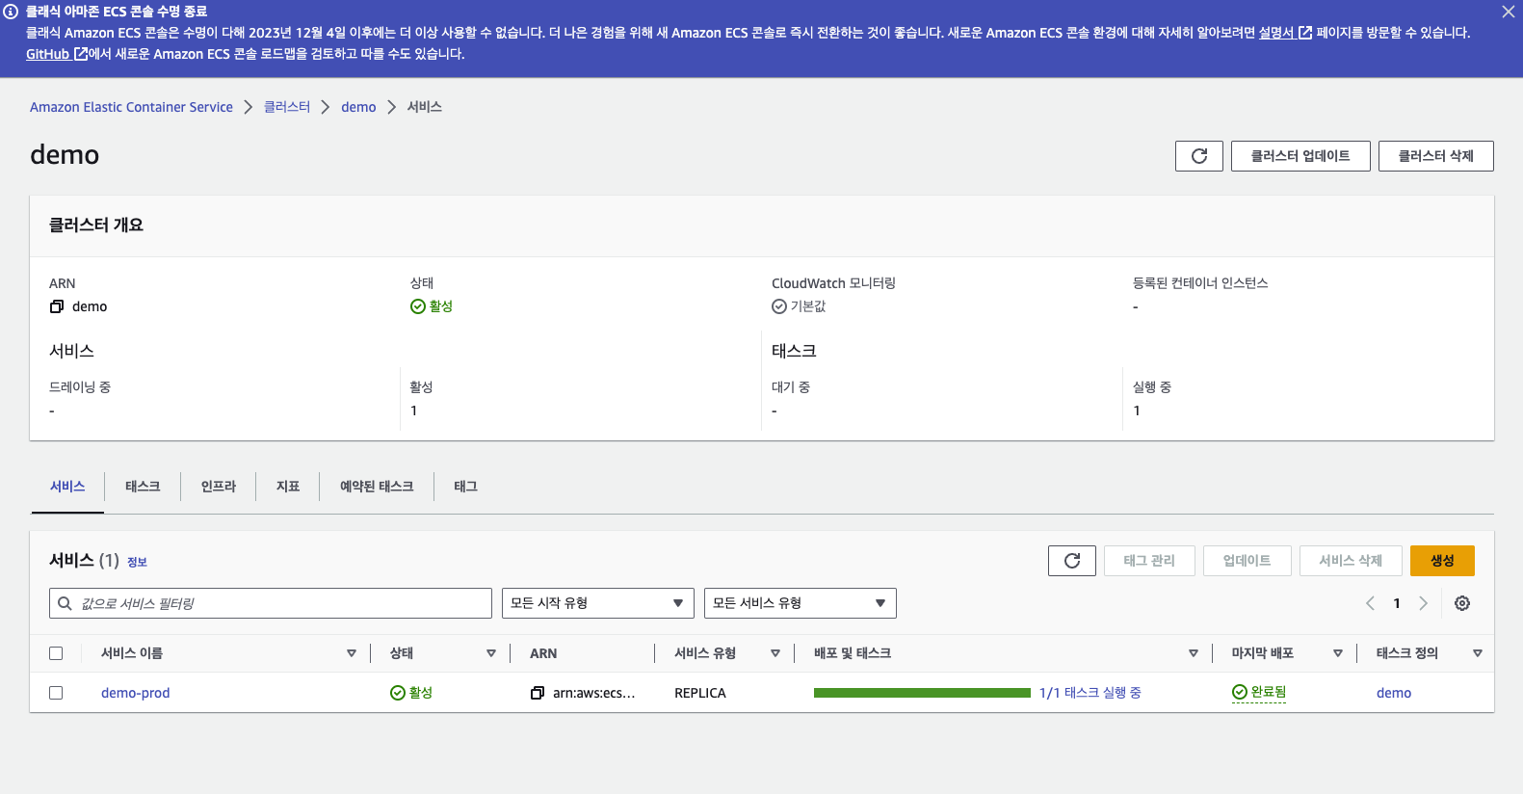Switch to the 태스크 tab

pos(143,487)
